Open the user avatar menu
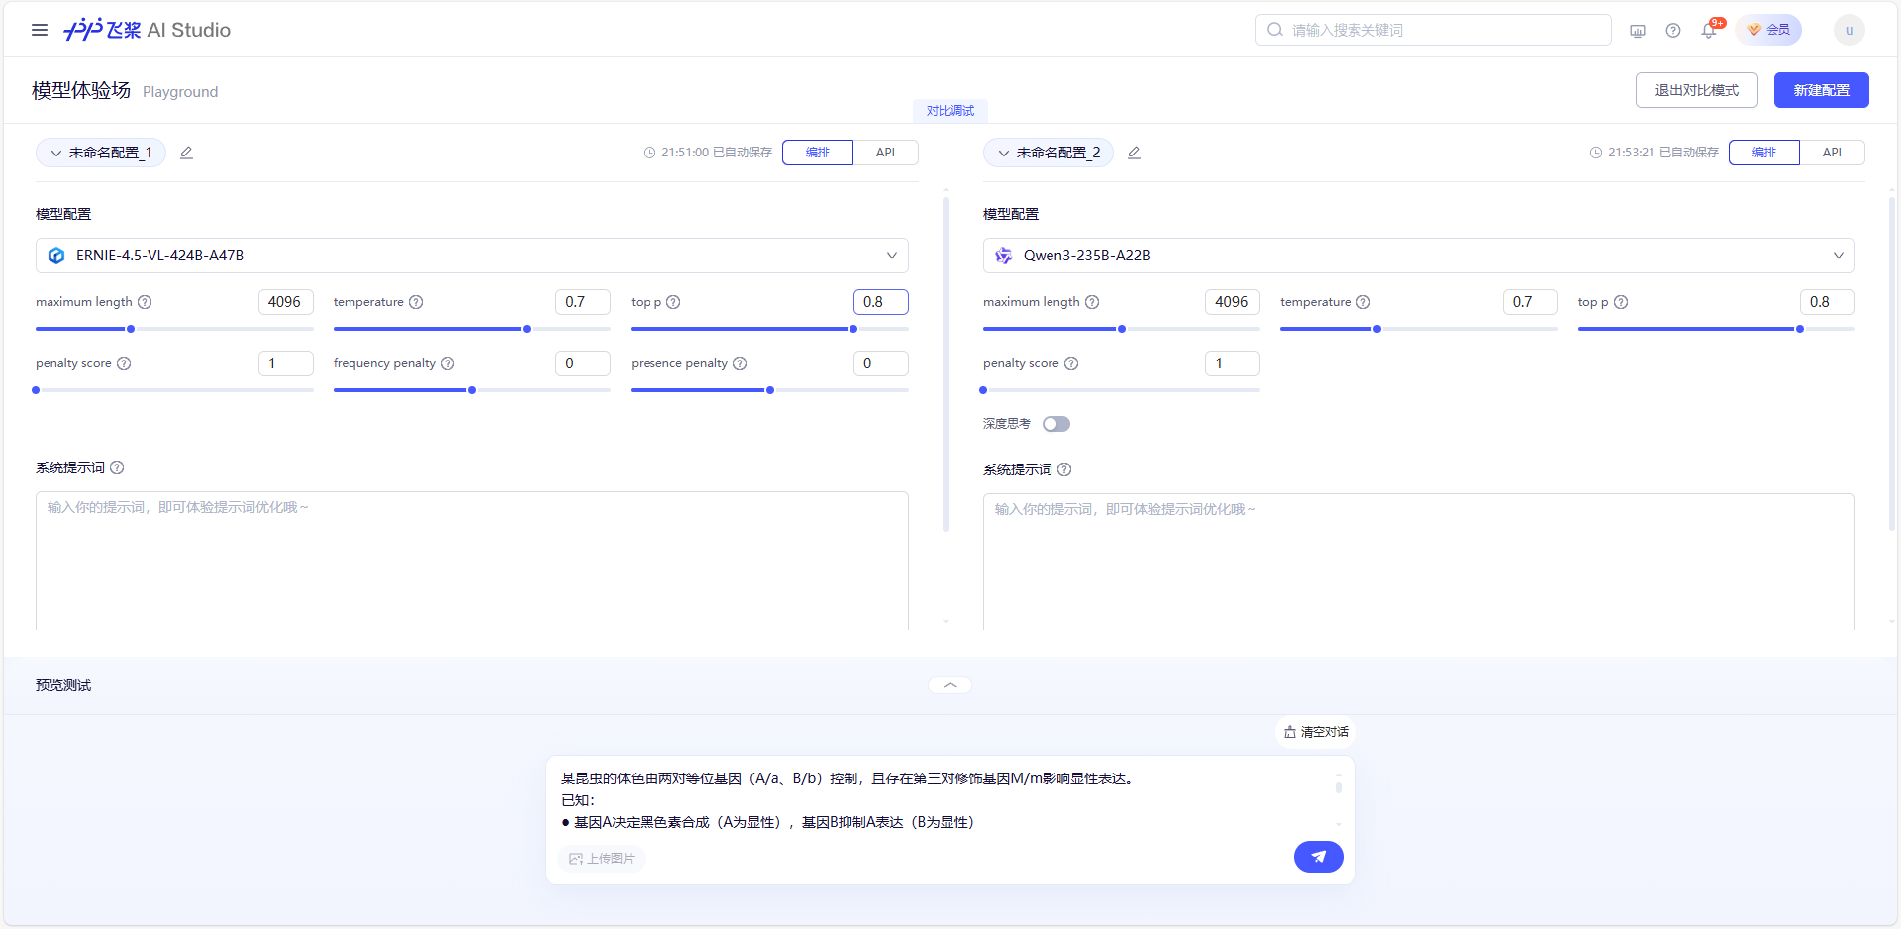This screenshot has width=1901, height=929. [1848, 30]
